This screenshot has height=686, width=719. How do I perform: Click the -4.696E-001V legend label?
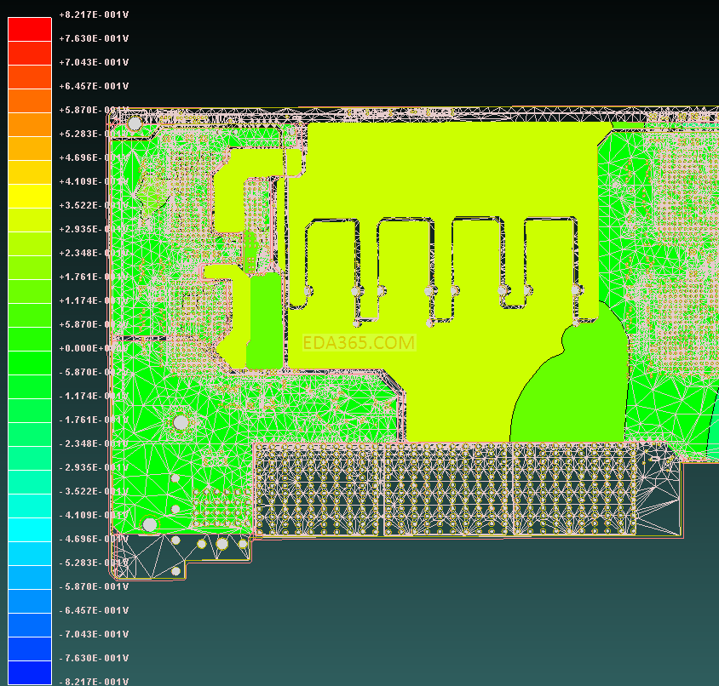pyautogui.click(x=94, y=539)
